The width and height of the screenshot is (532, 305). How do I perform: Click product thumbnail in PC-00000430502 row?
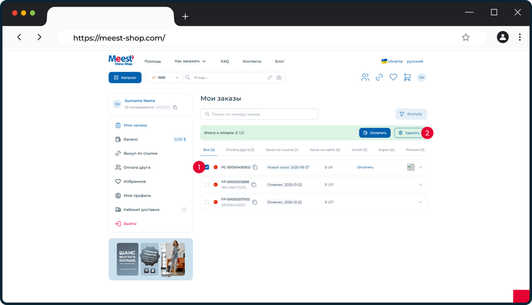pos(411,167)
